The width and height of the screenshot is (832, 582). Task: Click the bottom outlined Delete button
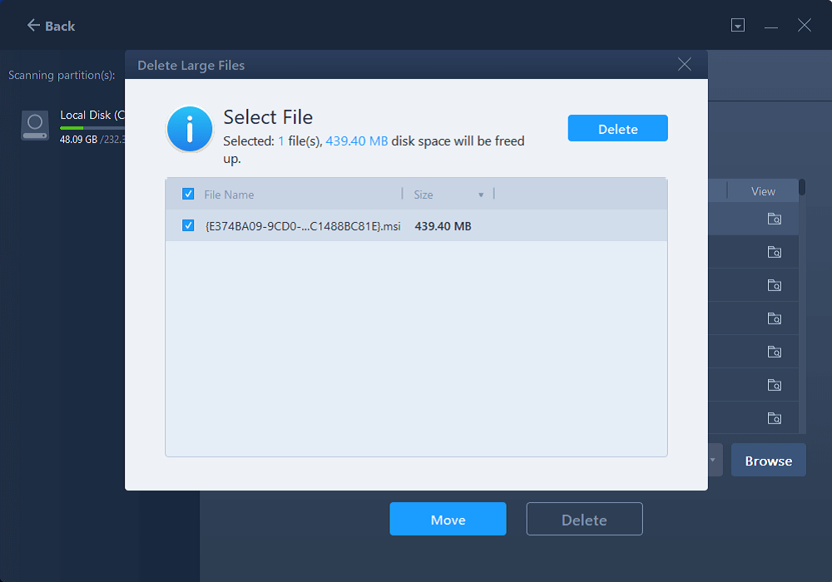[x=584, y=519]
